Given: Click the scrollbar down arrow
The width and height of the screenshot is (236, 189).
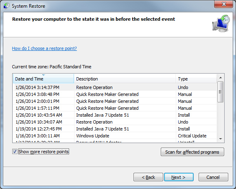Looking at the screenshot, I should (x=221, y=139).
